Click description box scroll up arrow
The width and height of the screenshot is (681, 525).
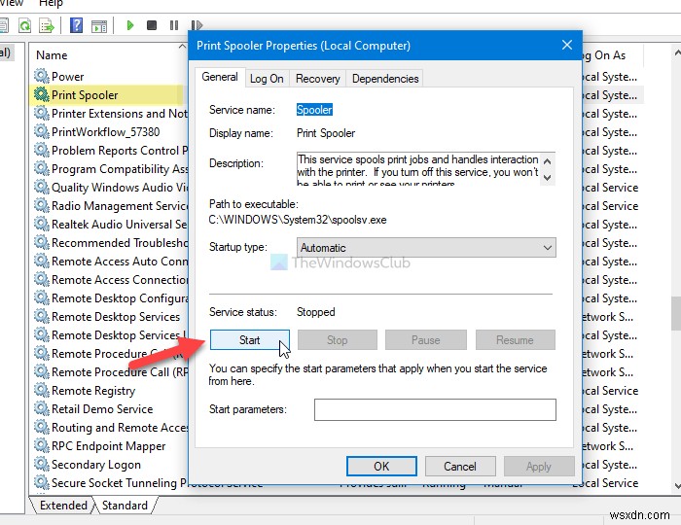click(x=547, y=161)
